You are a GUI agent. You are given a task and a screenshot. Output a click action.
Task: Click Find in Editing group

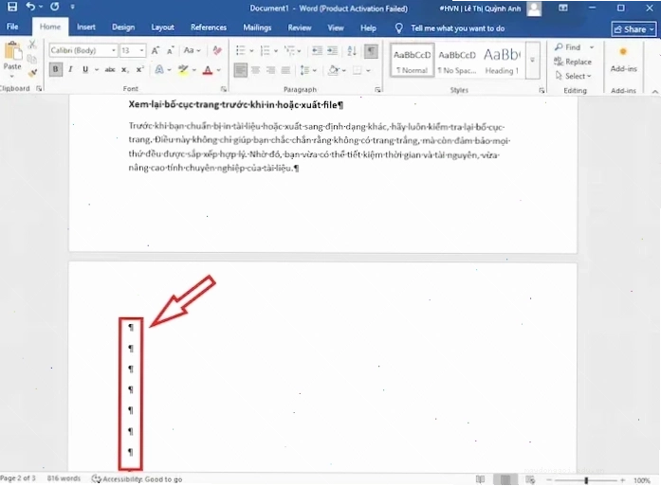(568, 47)
